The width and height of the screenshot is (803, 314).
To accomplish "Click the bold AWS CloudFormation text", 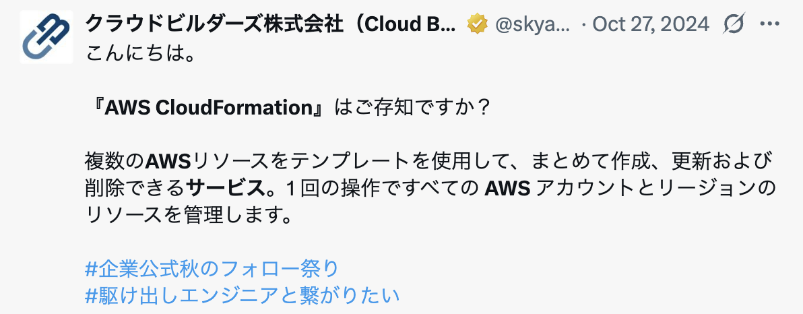I will tap(208, 108).
